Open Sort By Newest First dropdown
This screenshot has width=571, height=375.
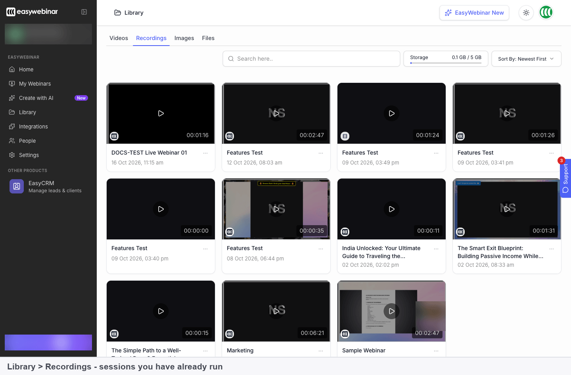tap(526, 59)
